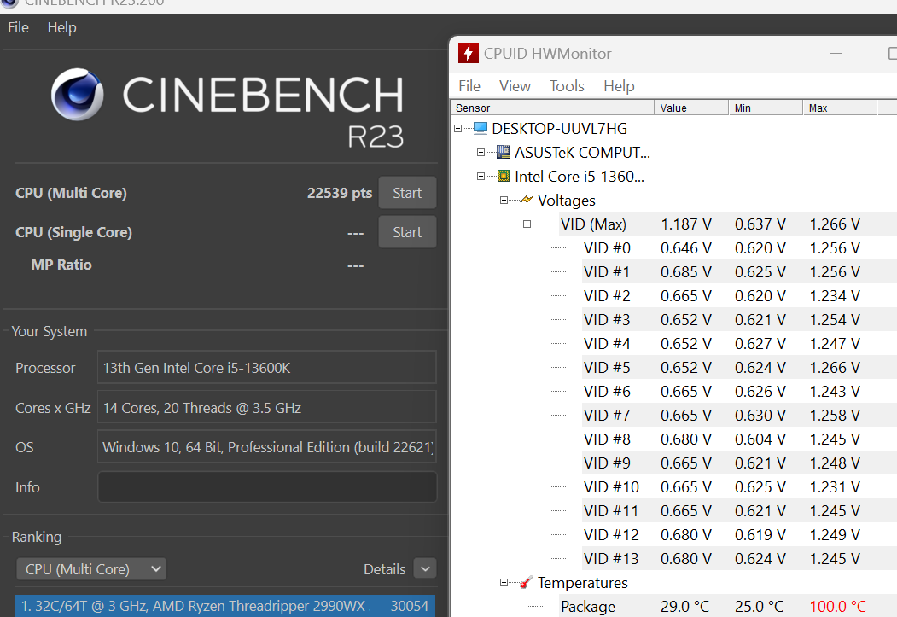
Task: Start the CPU (Single Core) test
Action: (x=407, y=232)
